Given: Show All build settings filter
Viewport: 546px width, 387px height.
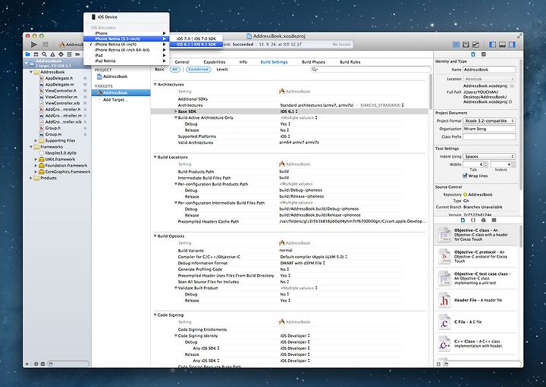Looking at the screenshot, I should click(175, 70).
